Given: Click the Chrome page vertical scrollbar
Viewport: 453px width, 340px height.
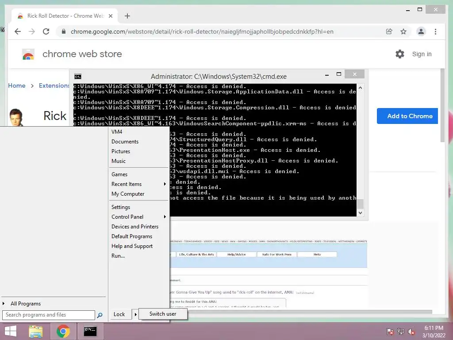Looking at the screenshot, I should click(442, 105).
